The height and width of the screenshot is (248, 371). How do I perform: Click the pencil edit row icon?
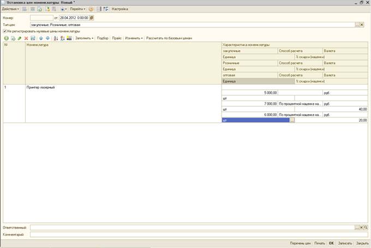tap(20, 38)
